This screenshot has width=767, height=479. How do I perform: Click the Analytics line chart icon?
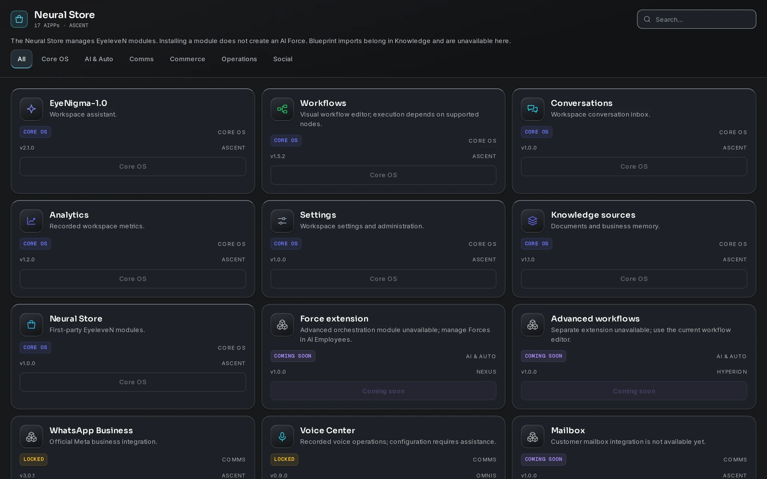31,221
